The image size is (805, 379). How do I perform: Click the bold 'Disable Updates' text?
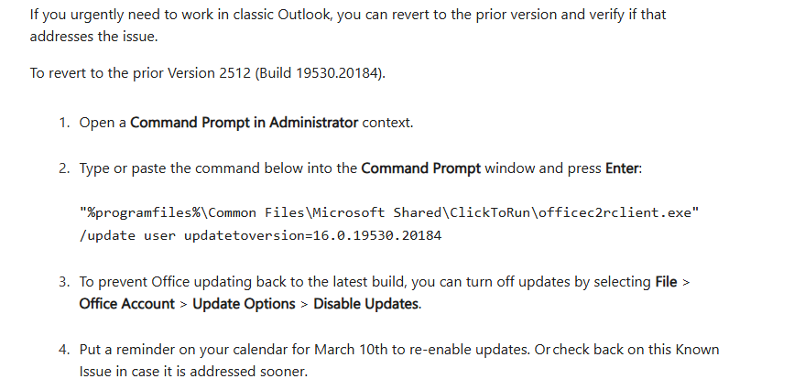tap(365, 304)
